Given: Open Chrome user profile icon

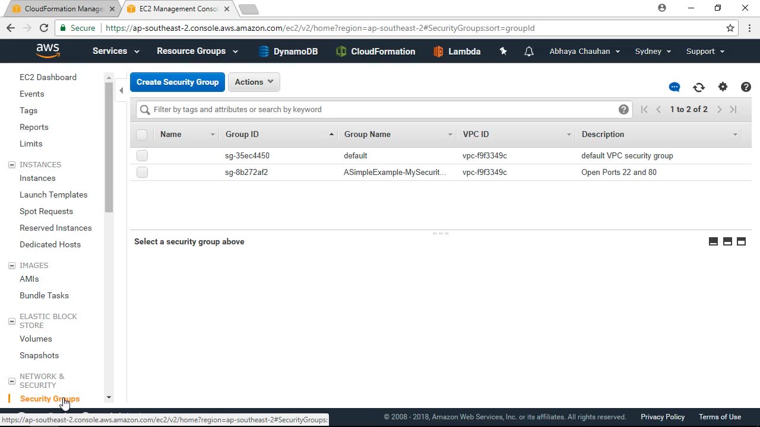Looking at the screenshot, I should coord(662,8).
